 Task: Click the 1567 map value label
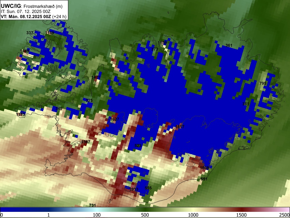tap(86, 142)
